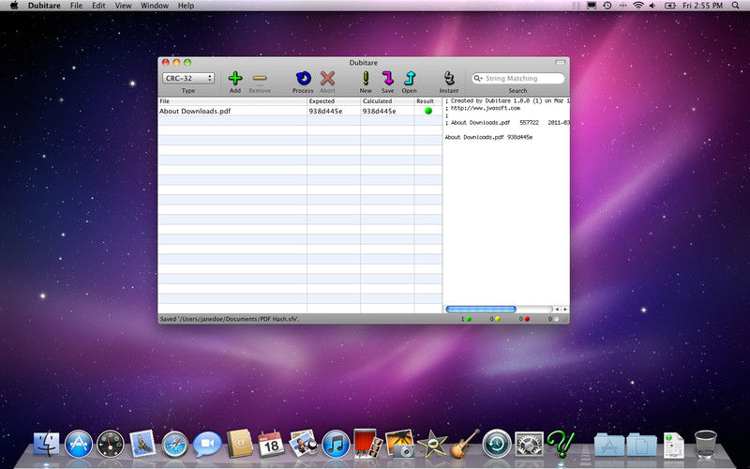Open the Window menu
The image size is (750, 469).
point(155,6)
